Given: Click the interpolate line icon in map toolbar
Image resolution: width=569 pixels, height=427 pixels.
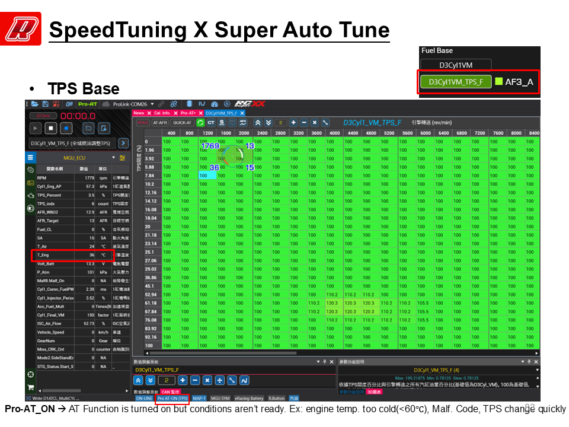Looking at the screenshot, I should click(325, 123).
